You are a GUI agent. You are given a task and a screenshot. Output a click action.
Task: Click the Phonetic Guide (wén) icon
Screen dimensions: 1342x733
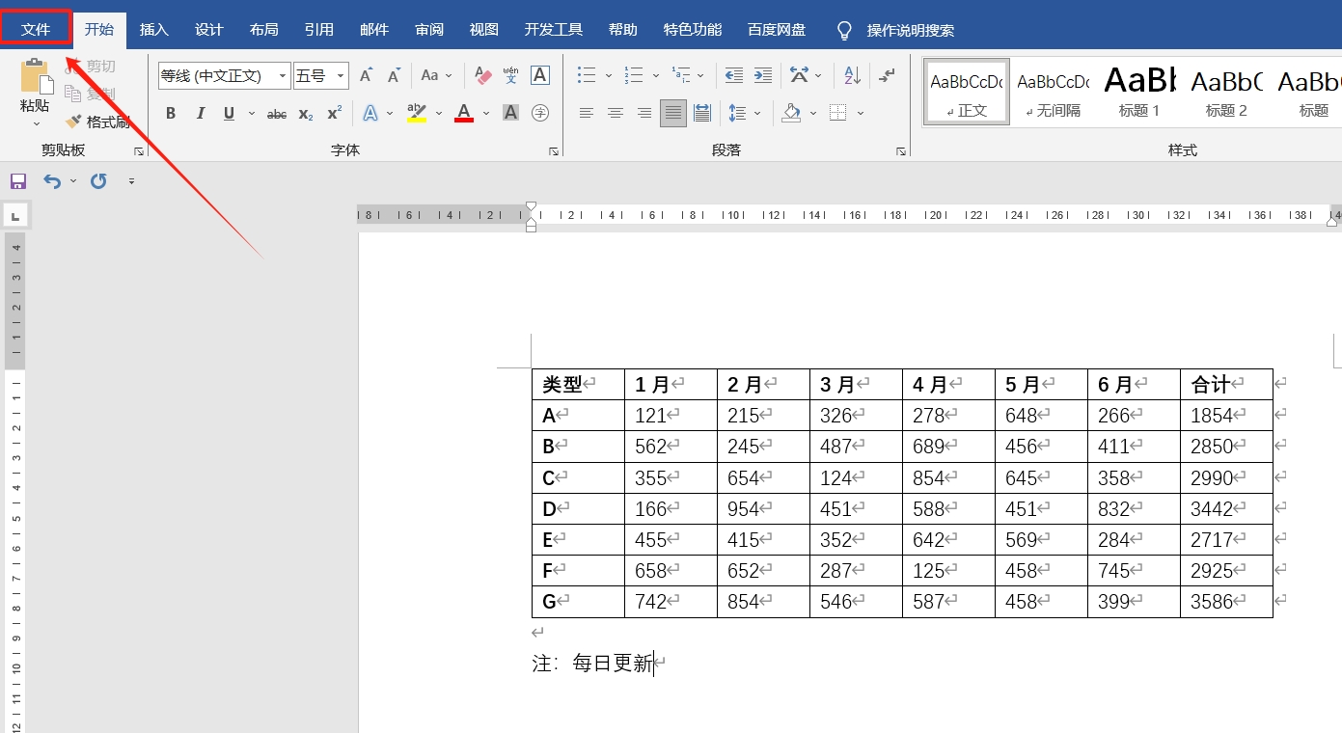[x=510, y=74]
